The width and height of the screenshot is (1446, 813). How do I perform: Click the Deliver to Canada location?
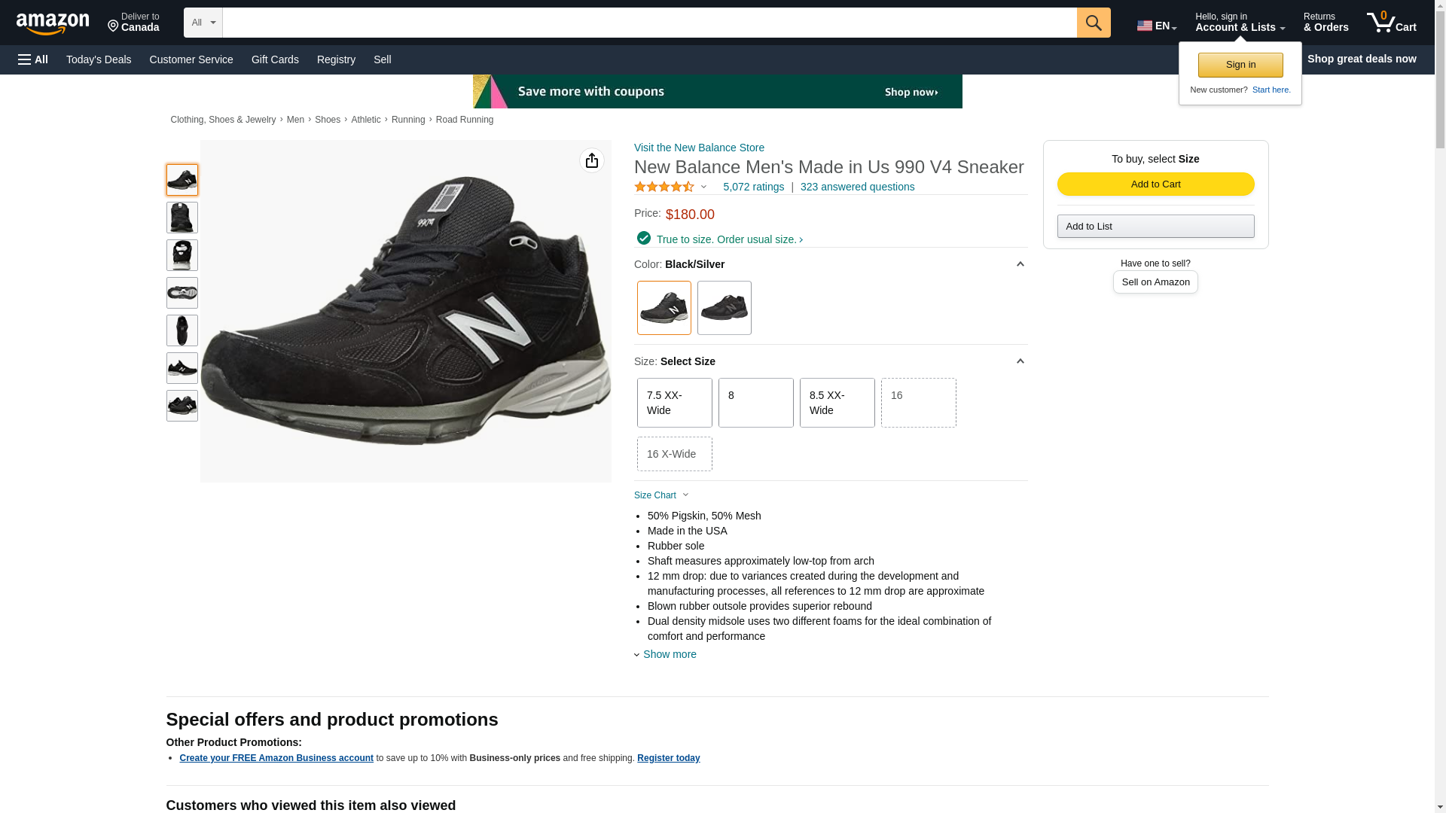(133, 23)
